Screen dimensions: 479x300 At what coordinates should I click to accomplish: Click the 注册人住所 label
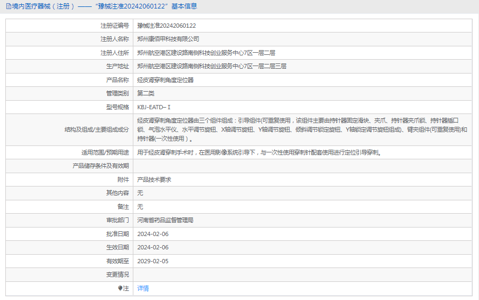[x=115, y=53]
